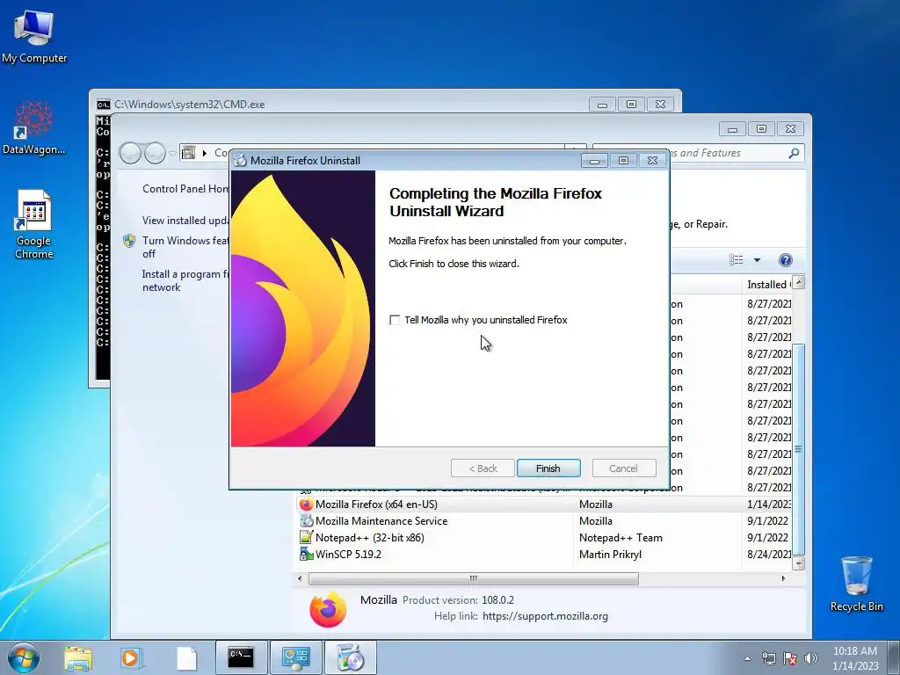Open View installed updates link
Screen dimensions: 900x675
[185, 221]
